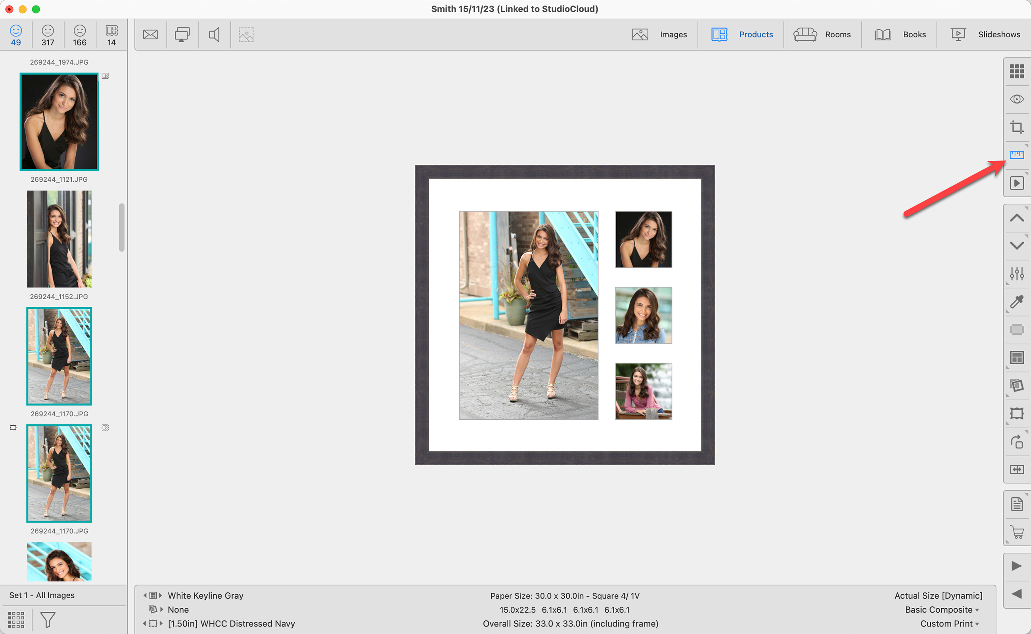Toggle the ruler size display
The image size is (1031, 634).
pyautogui.click(x=1016, y=155)
